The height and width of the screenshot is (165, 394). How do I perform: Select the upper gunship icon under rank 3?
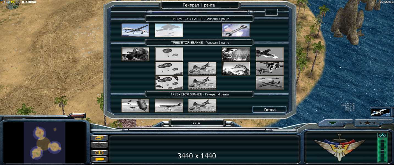[x=202, y=68]
